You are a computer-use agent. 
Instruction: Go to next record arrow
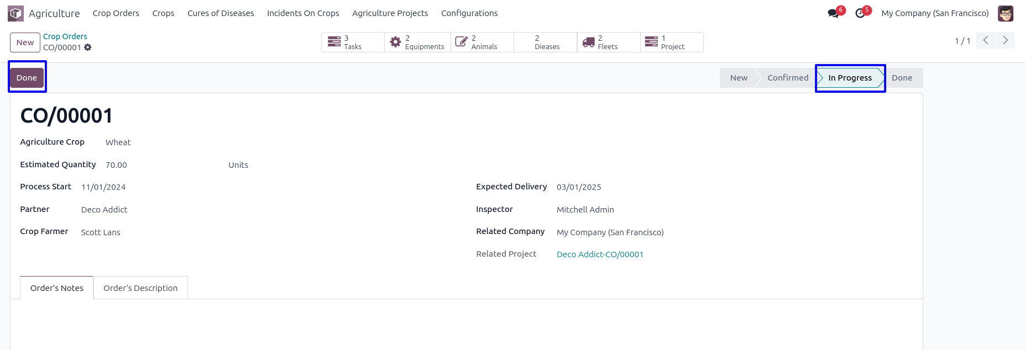(1005, 40)
